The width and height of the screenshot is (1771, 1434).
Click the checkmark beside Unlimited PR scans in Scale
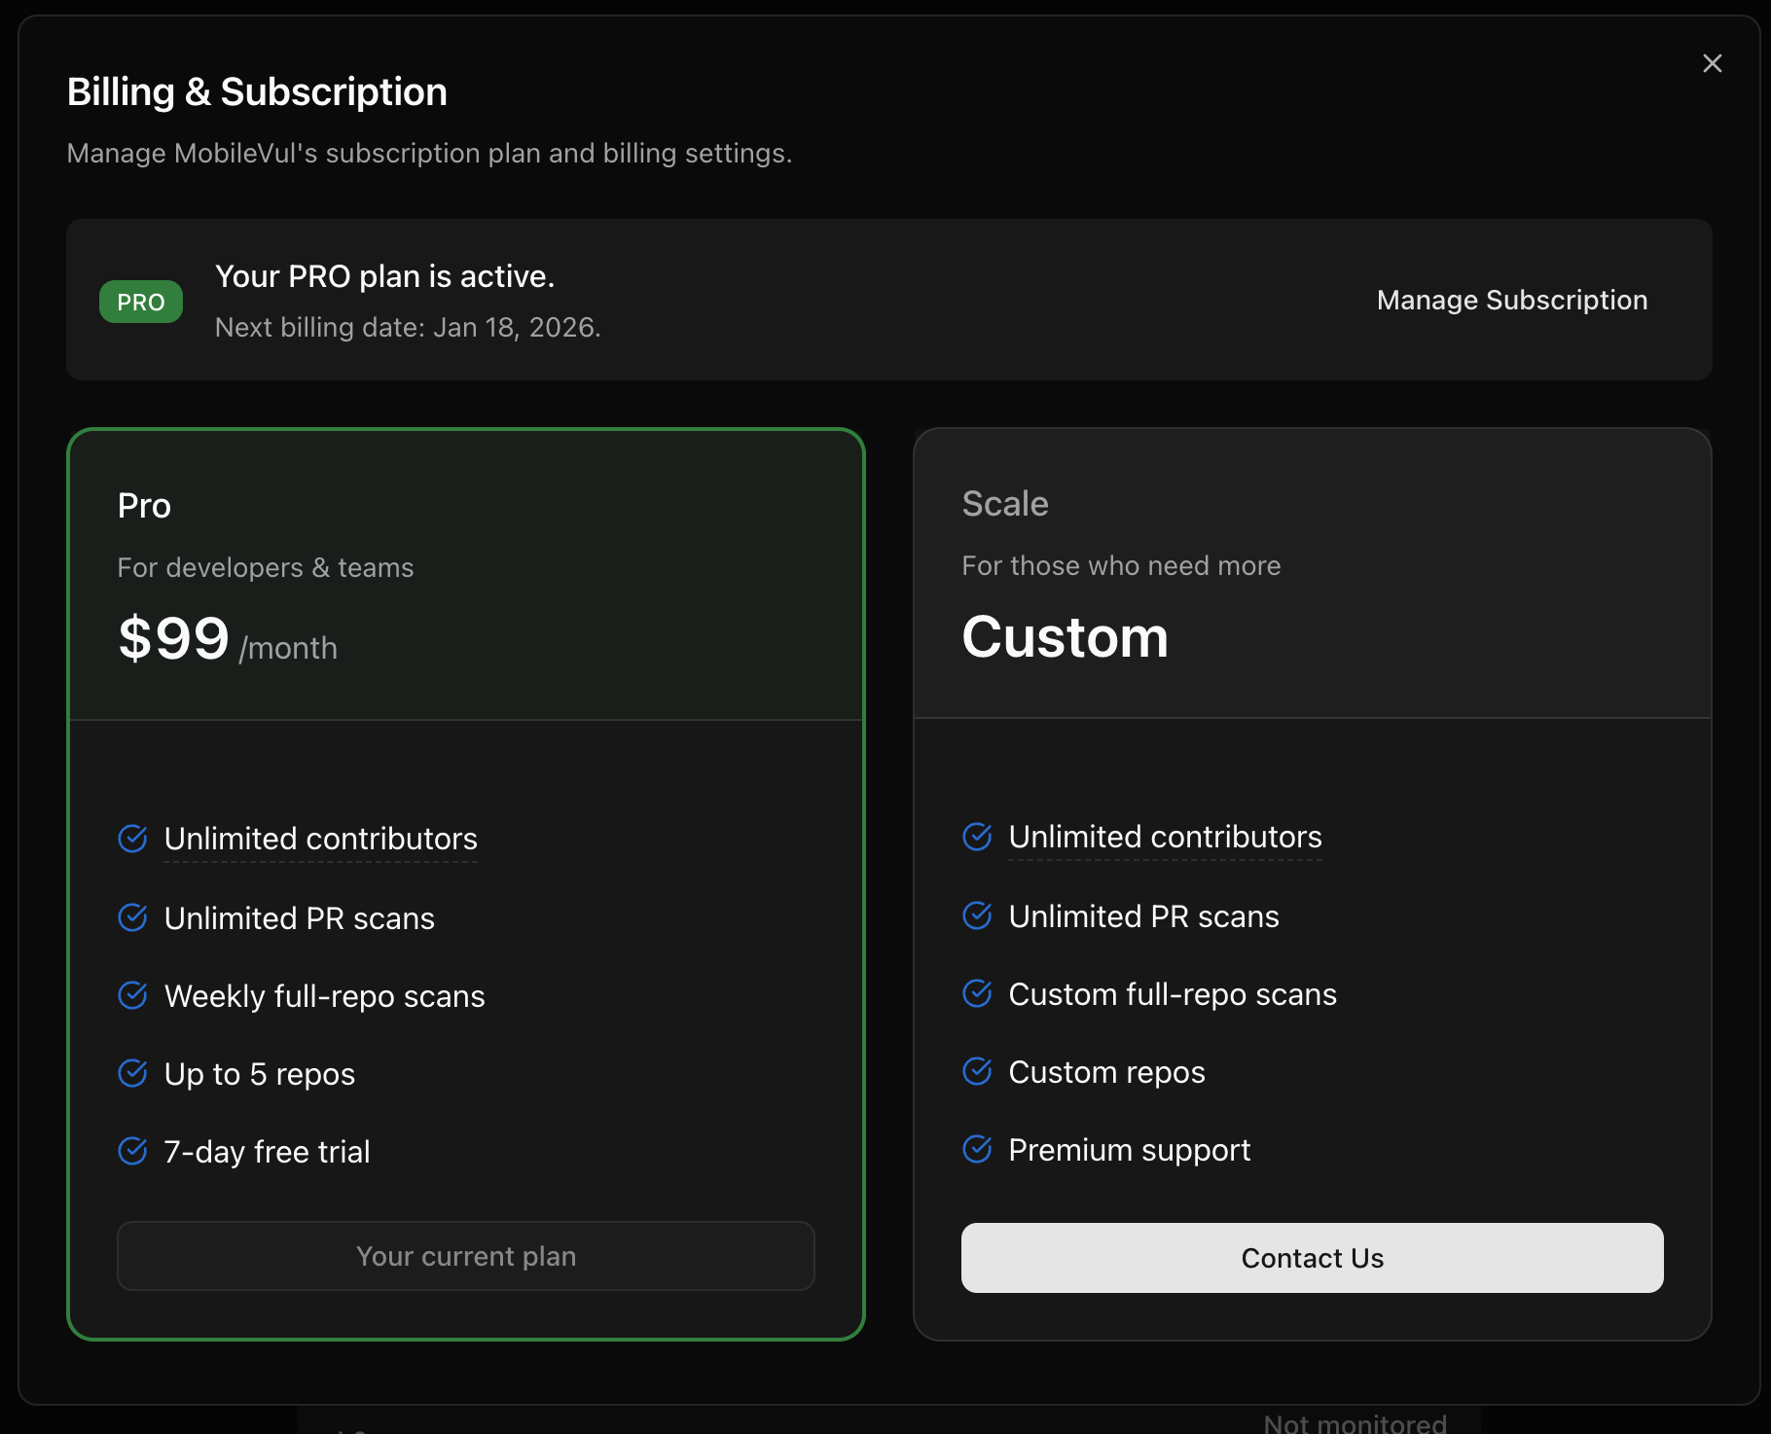977,915
